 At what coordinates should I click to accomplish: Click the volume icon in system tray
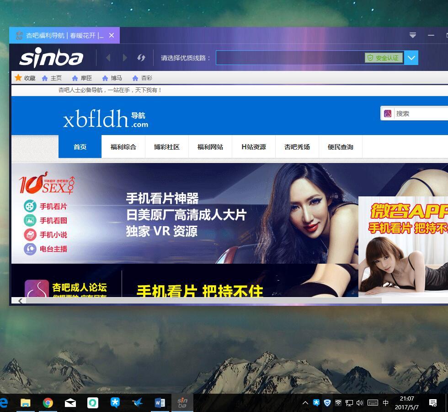coord(359,402)
